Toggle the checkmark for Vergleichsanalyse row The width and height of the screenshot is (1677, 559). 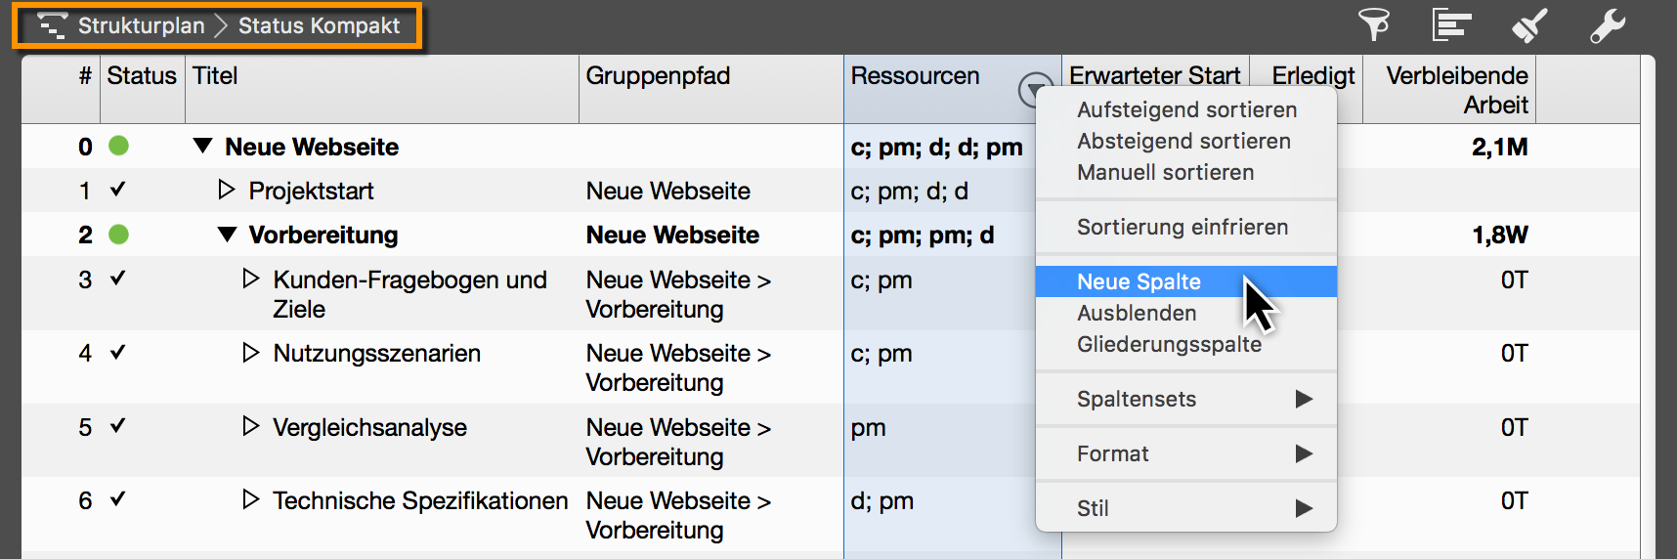coord(118,426)
